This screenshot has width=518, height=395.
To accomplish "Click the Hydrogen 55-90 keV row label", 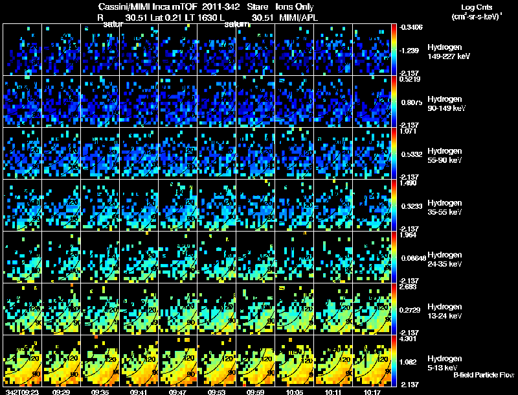I will pyautogui.click(x=445, y=156).
